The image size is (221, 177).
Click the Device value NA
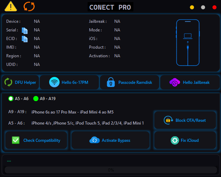coord(37,21)
